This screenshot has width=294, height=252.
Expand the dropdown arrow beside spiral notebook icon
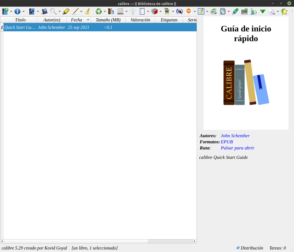click(x=229, y=12)
